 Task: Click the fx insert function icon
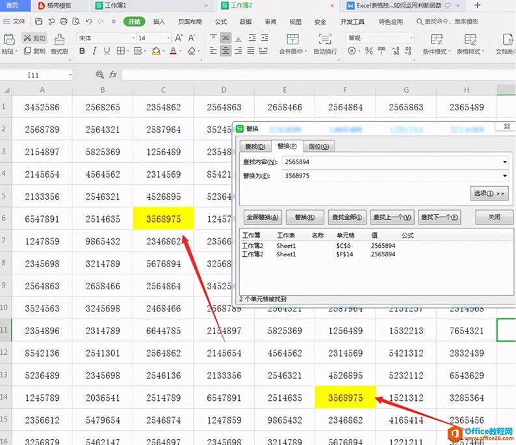(x=113, y=75)
